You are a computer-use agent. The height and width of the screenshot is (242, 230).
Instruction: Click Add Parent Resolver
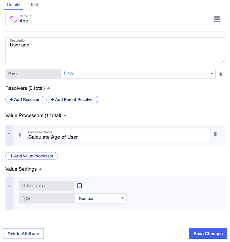(72, 99)
